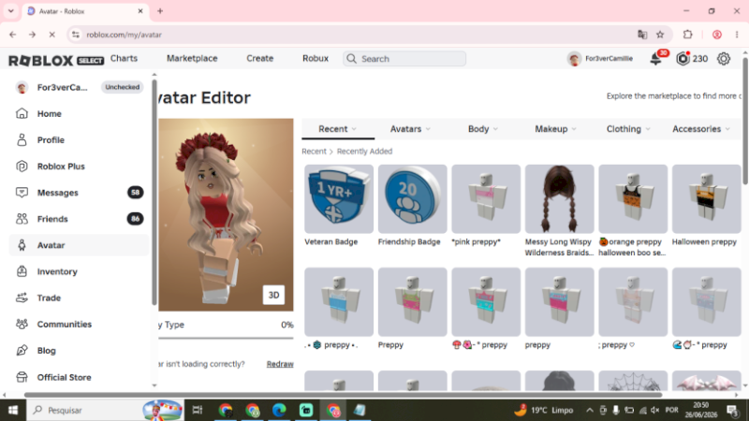Viewport: 749px width, 421px height.
Task: Open the Blog sidebar icon
Action: click(22, 350)
